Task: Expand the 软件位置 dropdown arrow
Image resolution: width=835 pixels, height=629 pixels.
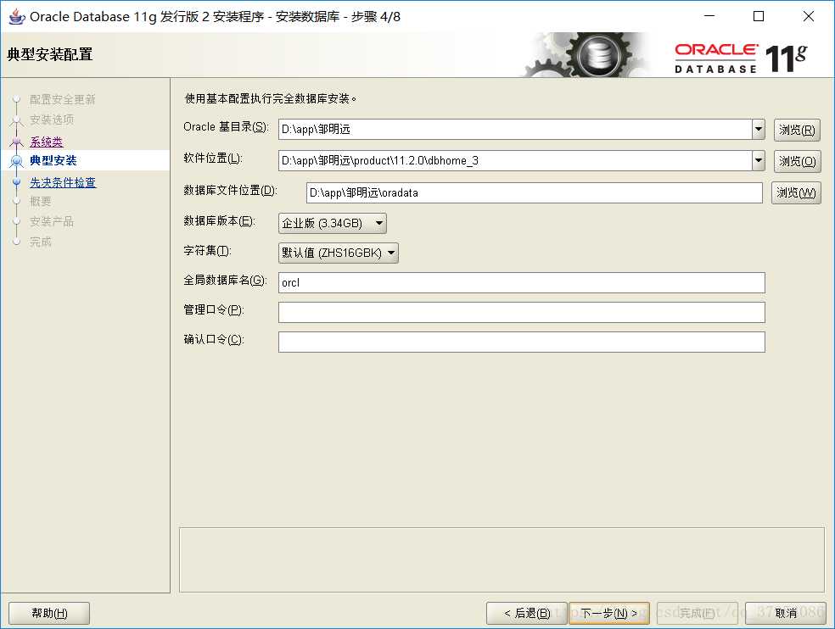Action: pyautogui.click(x=759, y=161)
